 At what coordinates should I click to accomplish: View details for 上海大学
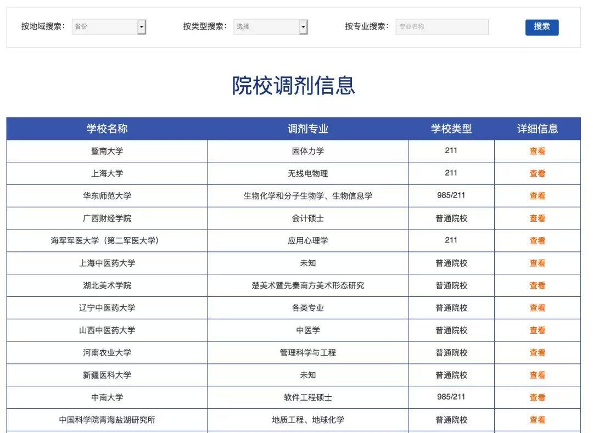pyautogui.click(x=538, y=173)
